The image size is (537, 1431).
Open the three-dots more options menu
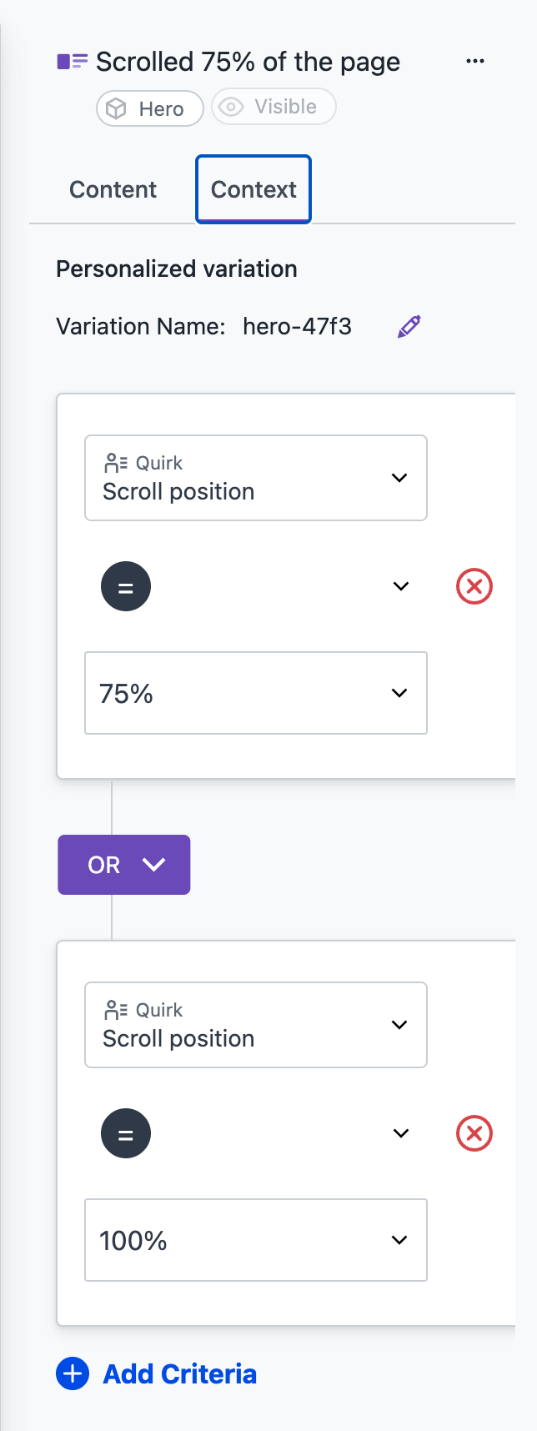[475, 61]
